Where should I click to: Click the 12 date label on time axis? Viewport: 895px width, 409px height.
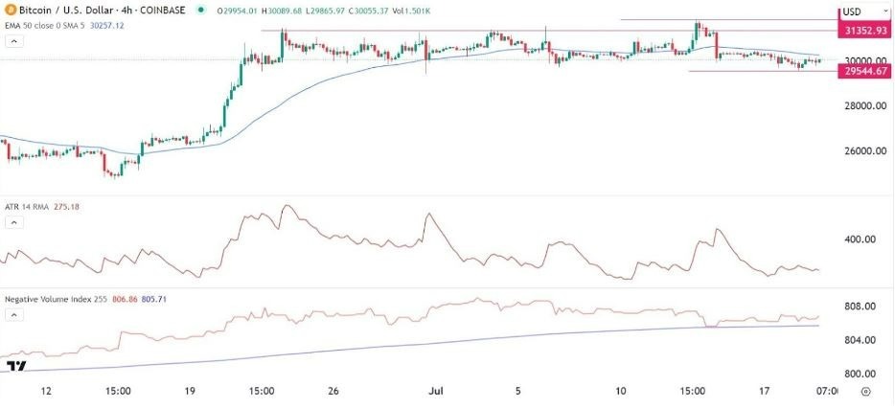pos(47,392)
